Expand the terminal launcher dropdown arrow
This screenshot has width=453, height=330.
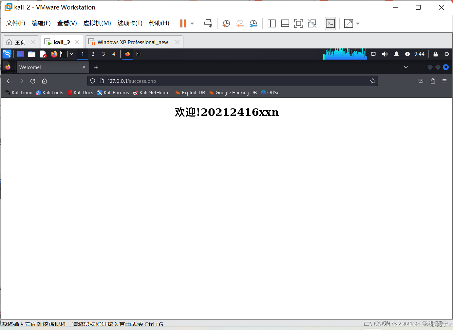click(x=71, y=54)
